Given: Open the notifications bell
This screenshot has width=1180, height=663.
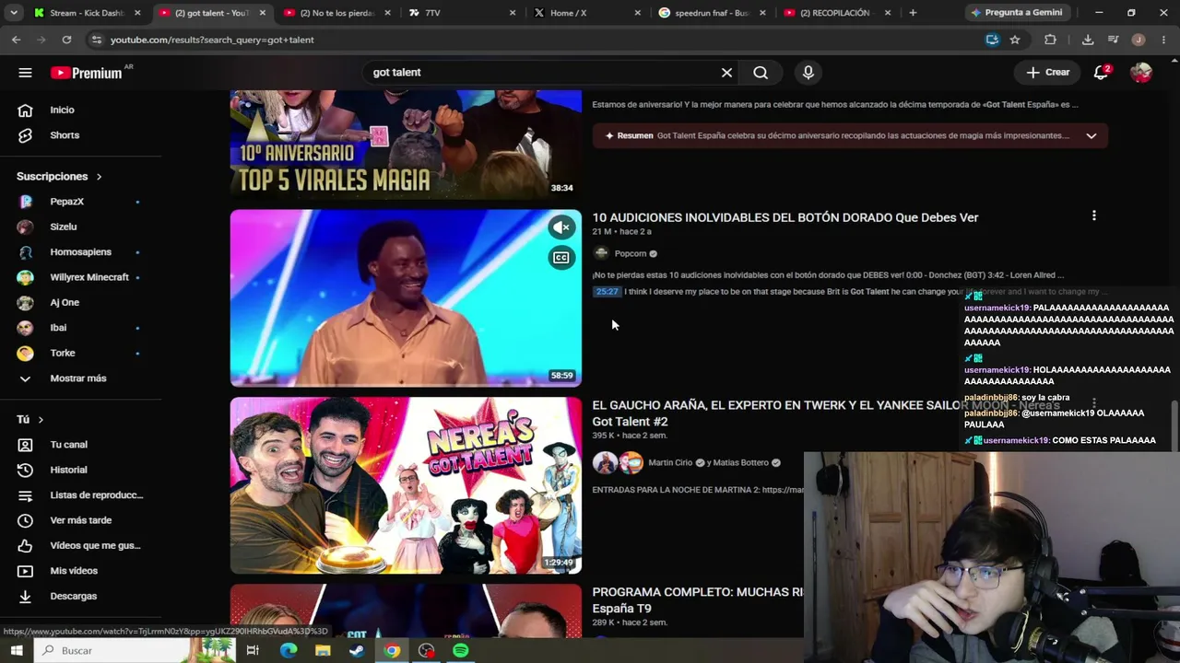Looking at the screenshot, I should click(1101, 73).
